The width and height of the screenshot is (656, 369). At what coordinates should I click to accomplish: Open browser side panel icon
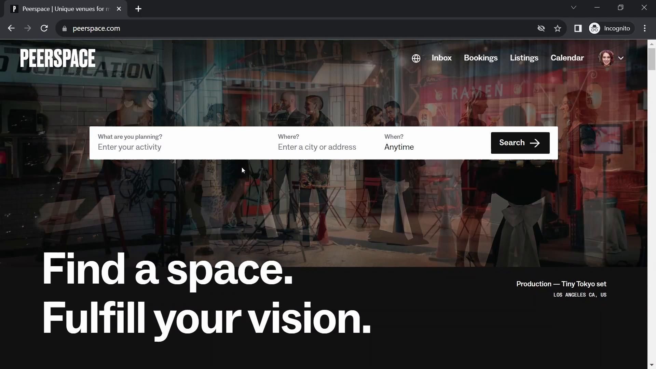click(578, 28)
